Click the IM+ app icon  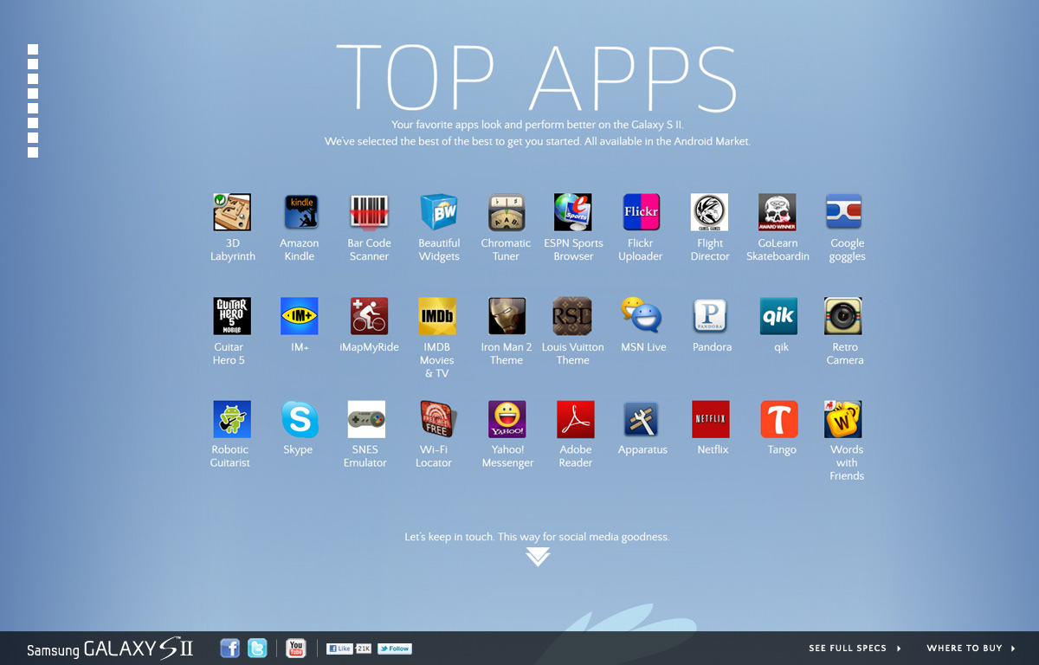pos(300,316)
